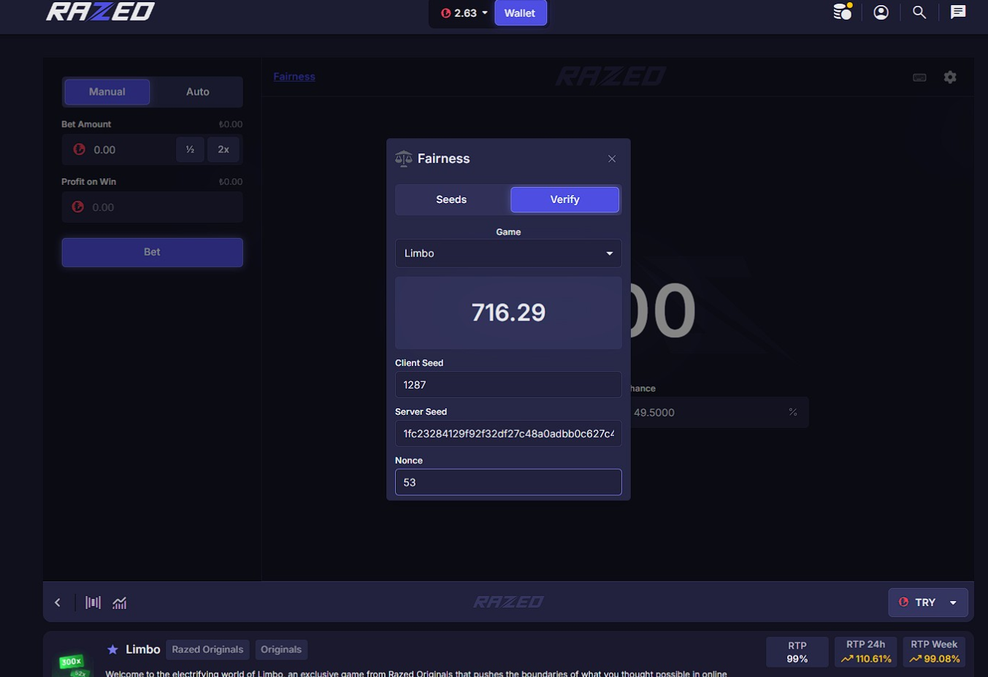The width and height of the screenshot is (988, 677).
Task: Open the user profile icon
Action: [x=881, y=12]
